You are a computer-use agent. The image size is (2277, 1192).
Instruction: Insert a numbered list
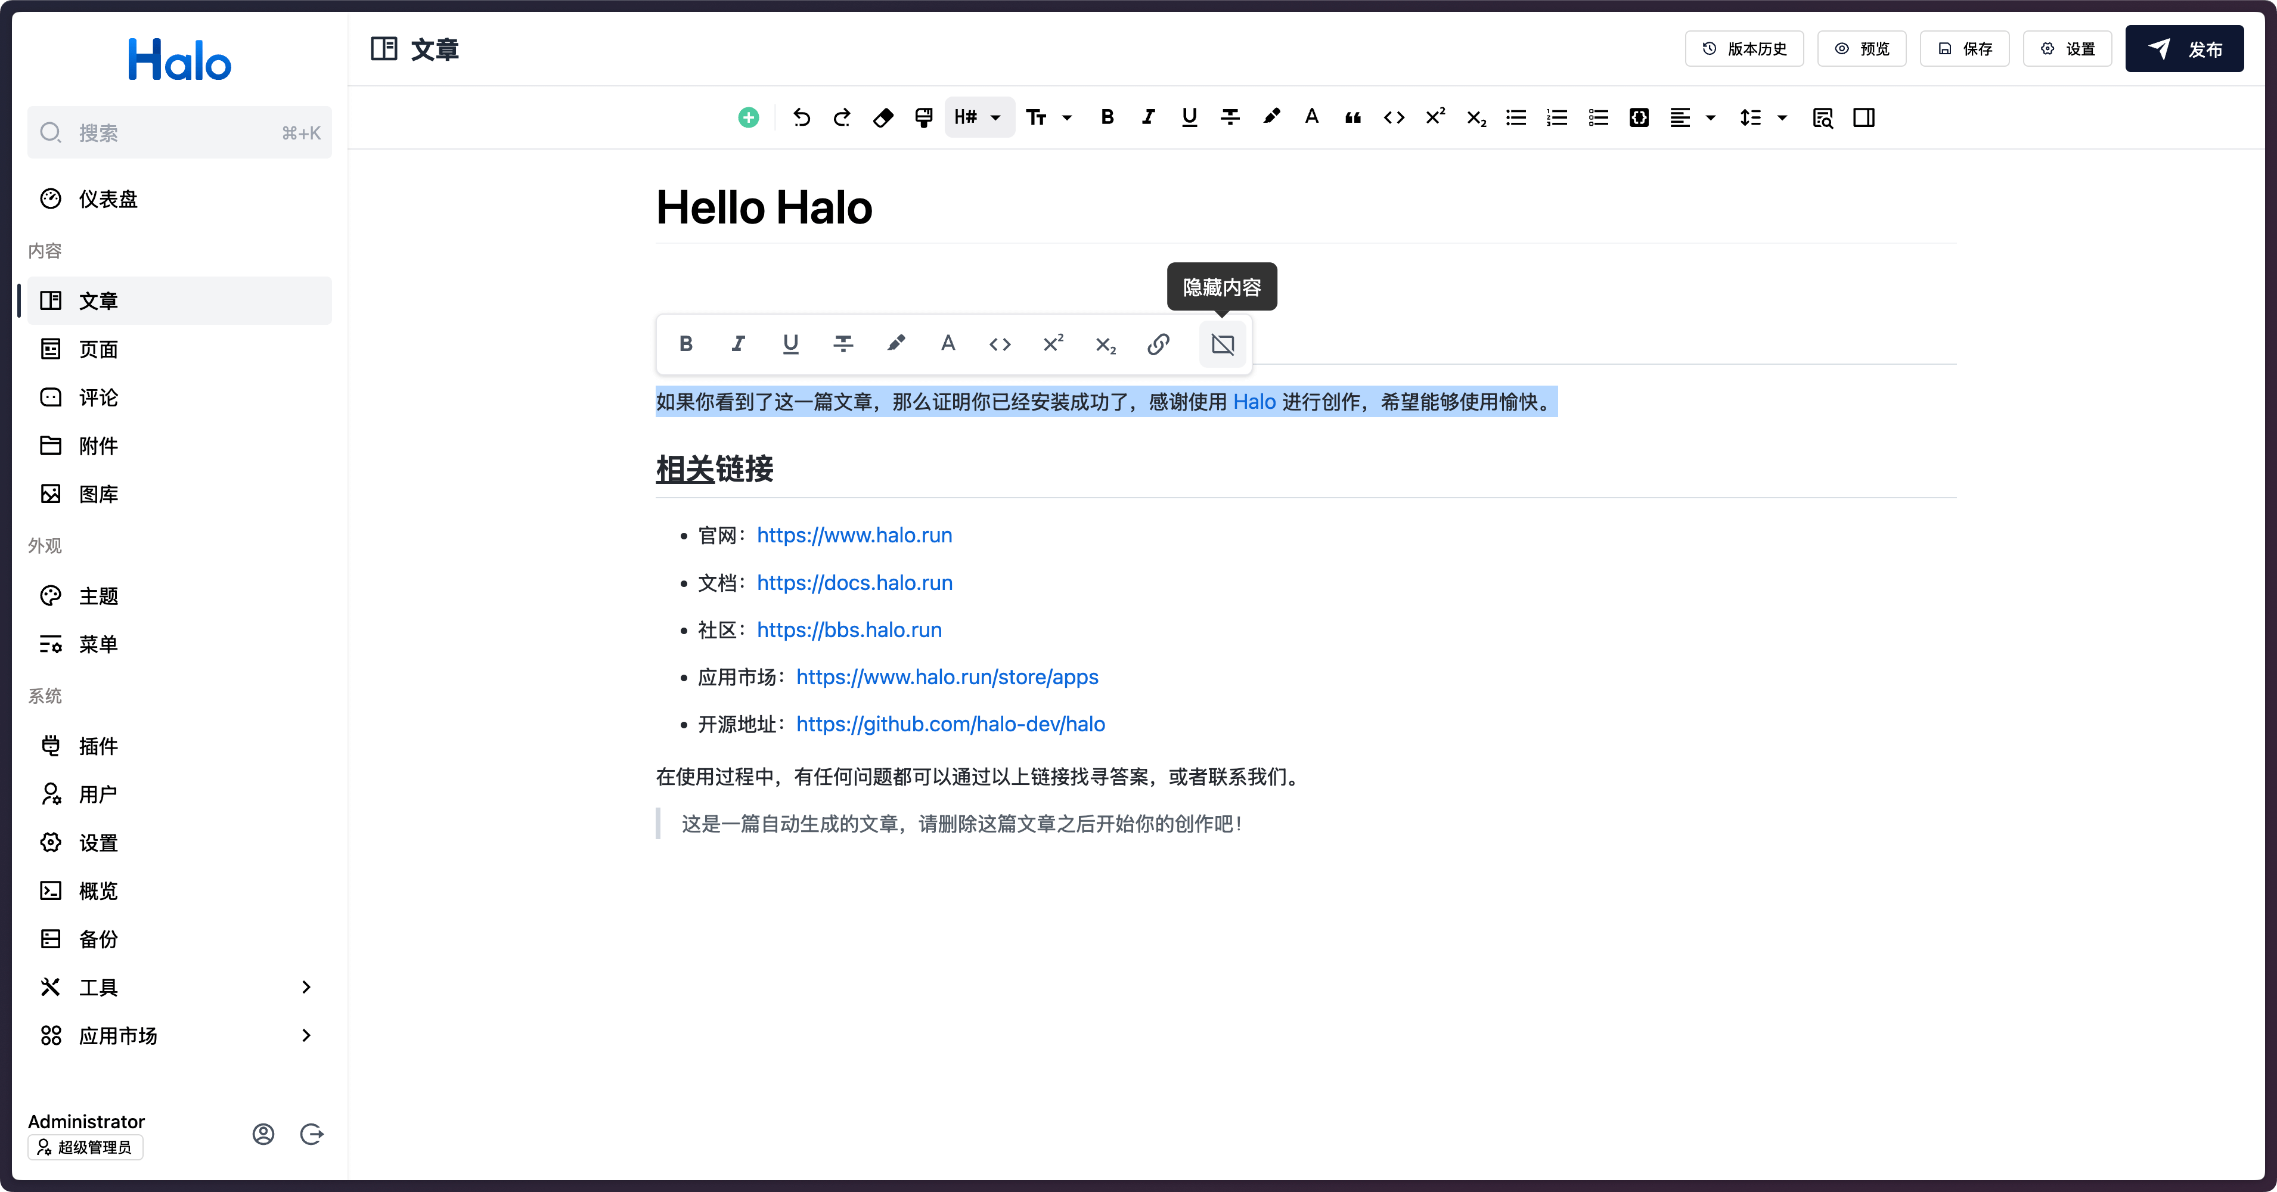point(1556,117)
